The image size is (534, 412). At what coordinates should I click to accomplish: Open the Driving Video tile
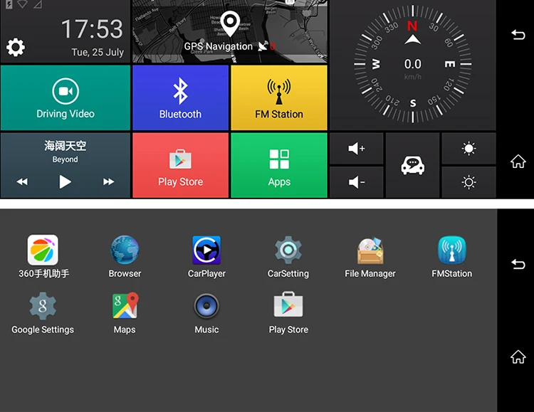(x=65, y=97)
